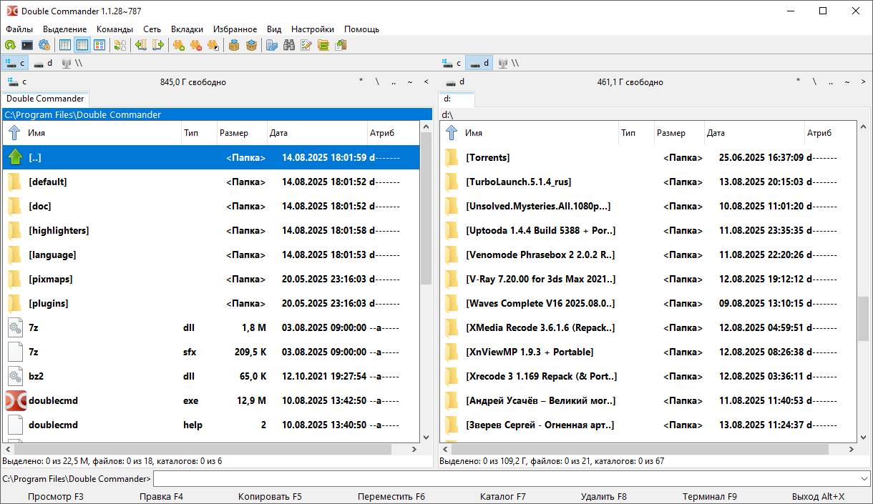The height and width of the screenshot is (504, 873).
Task: Switch to brief list view icon
Action: [x=65, y=45]
